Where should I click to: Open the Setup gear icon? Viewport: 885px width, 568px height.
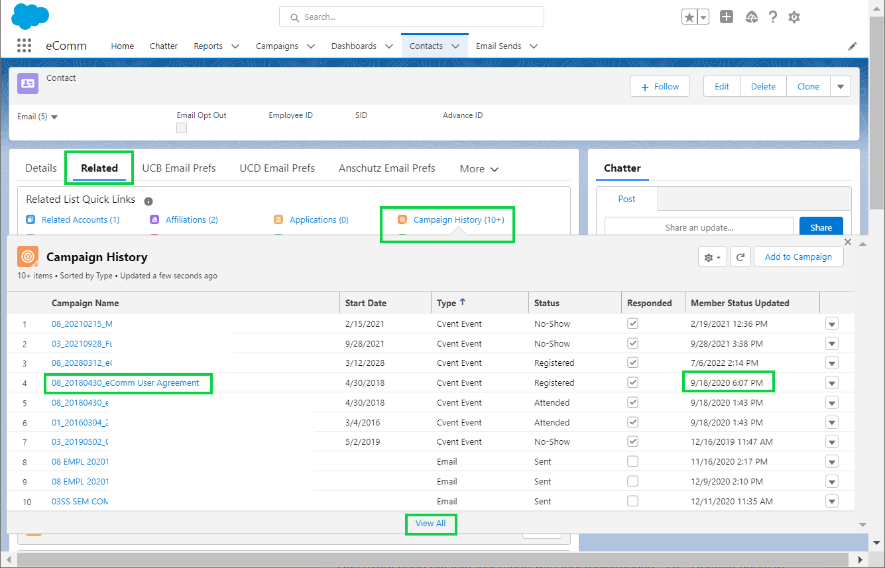[794, 17]
